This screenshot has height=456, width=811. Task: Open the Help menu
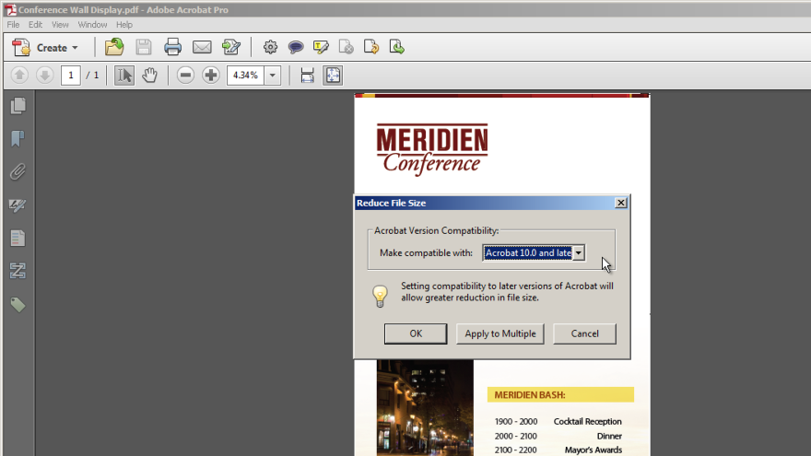pyautogui.click(x=124, y=24)
